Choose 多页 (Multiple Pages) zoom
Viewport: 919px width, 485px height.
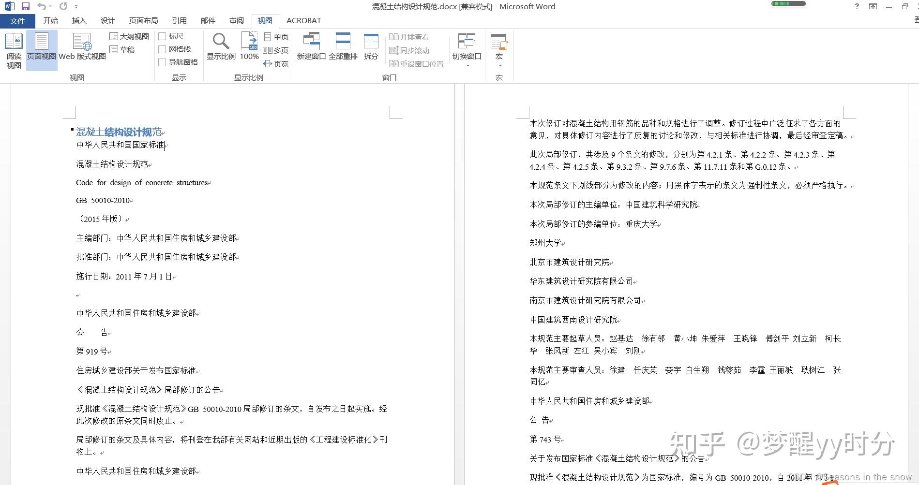tap(276, 50)
